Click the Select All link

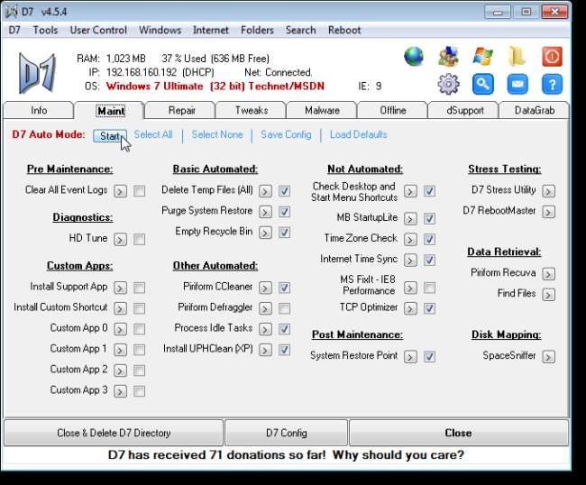(153, 135)
